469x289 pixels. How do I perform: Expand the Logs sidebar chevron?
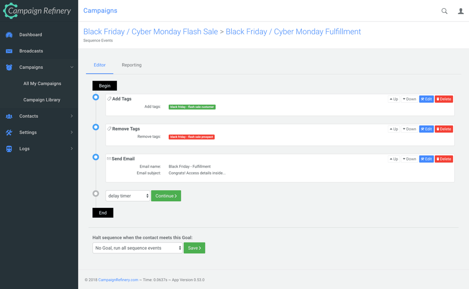72,148
